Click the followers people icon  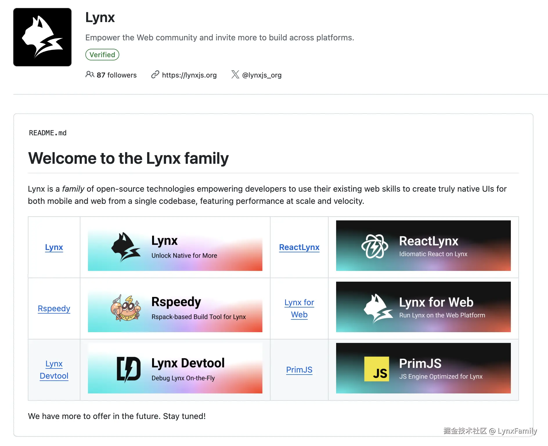[89, 75]
